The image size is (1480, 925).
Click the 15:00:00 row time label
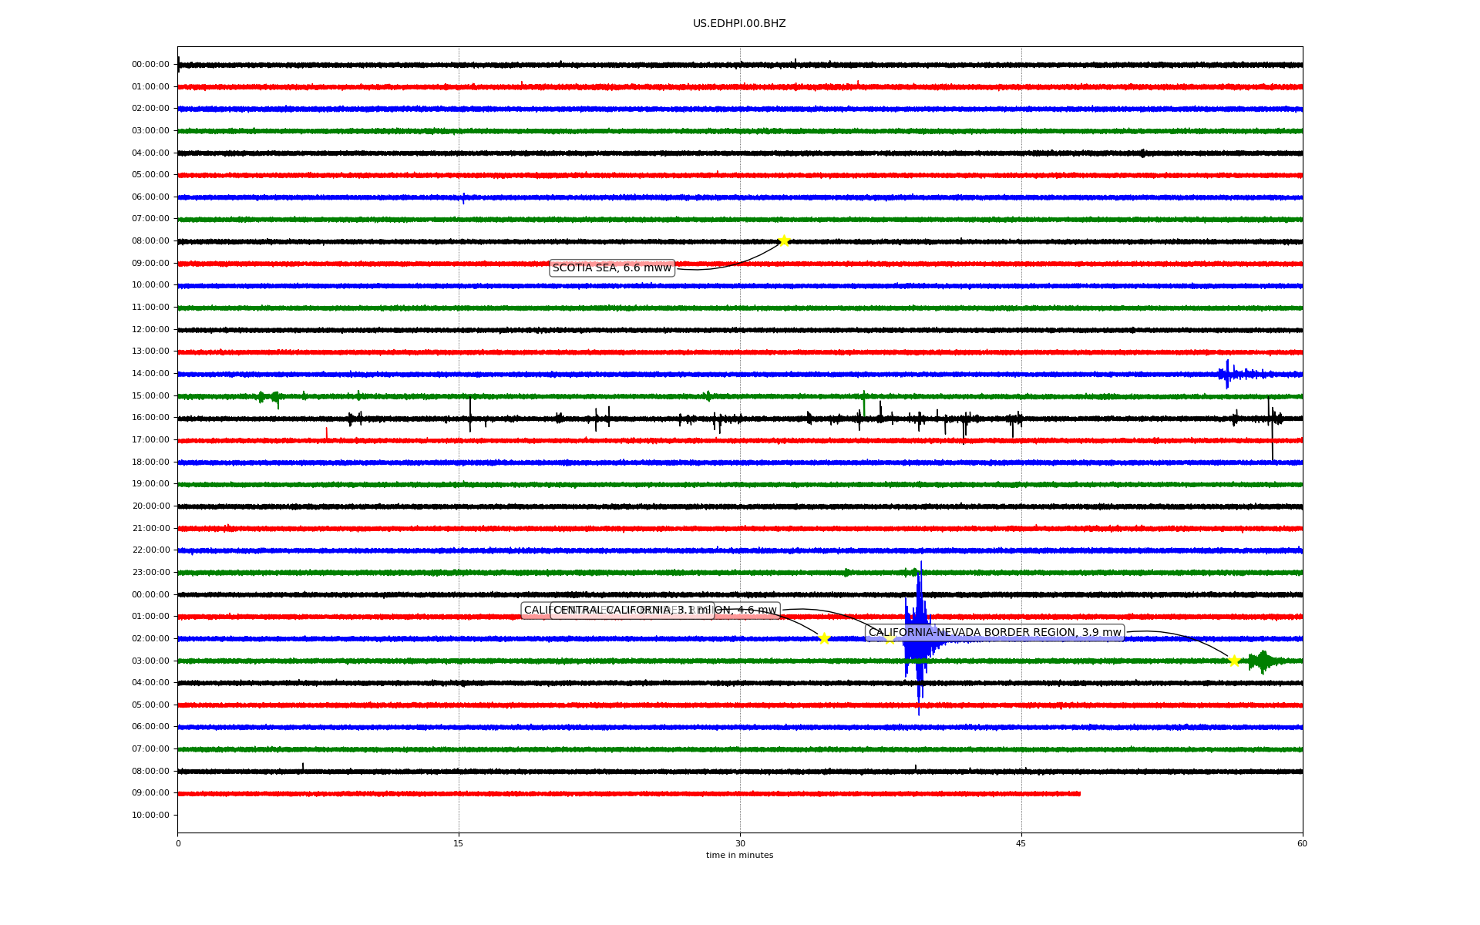pos(150,396)
